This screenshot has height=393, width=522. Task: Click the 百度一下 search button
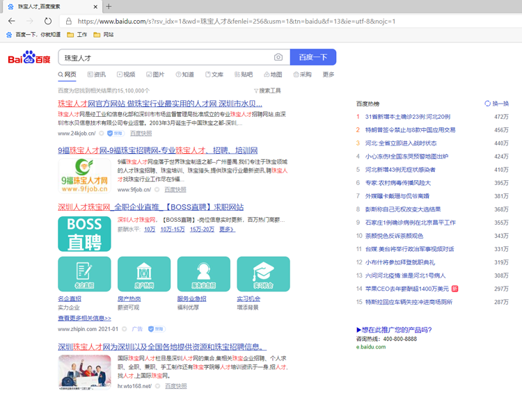pyautogui.click(x=313, y=57)
